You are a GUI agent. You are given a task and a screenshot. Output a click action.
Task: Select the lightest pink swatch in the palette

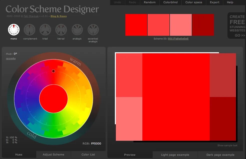click(181, 25)
